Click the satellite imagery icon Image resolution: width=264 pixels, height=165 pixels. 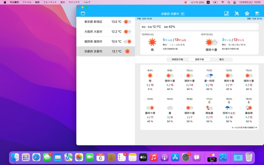[237, 14]
